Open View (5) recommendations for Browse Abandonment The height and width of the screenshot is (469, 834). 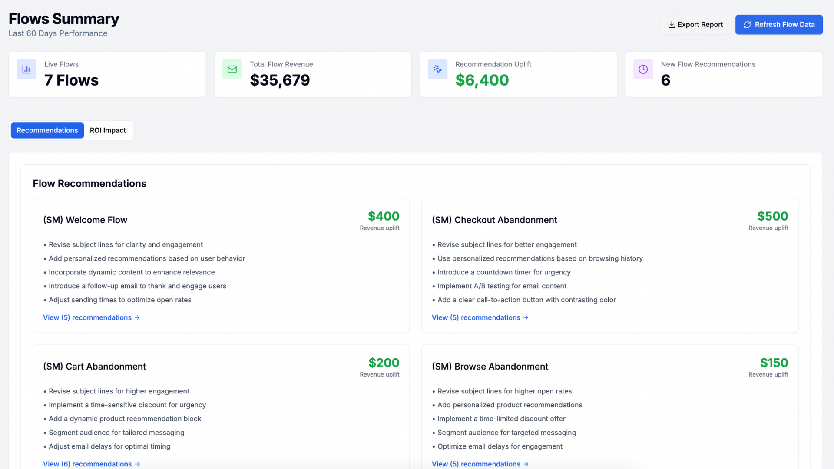click(x=476, y=464)
